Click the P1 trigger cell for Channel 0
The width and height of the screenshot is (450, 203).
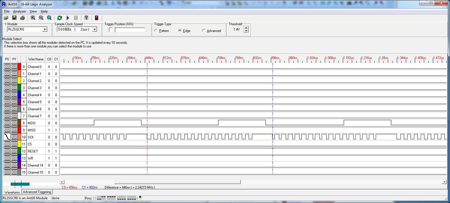click(x=14, y=67)
